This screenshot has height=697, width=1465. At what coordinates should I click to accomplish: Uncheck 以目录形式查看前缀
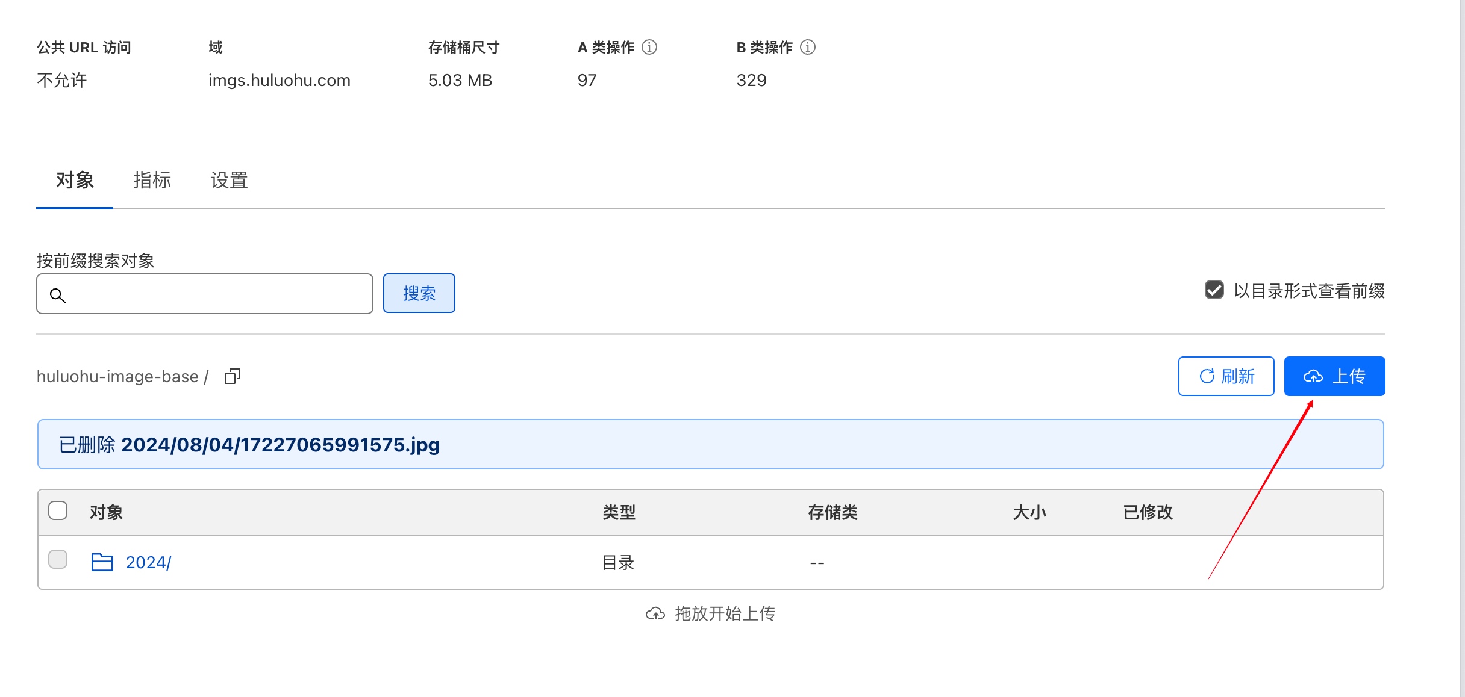point(1214,291)
